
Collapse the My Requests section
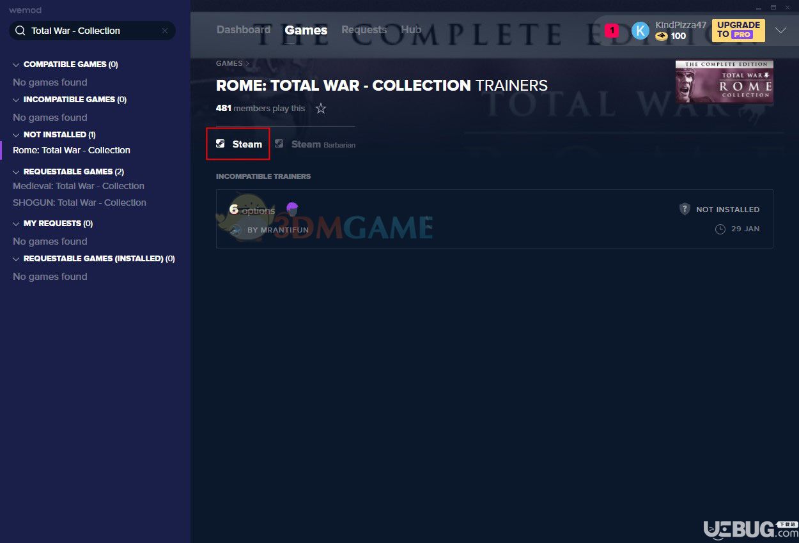tap(17, 224)
